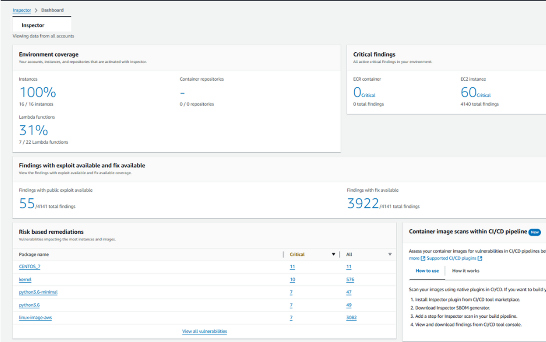Select the "How to use" tab

coord(427,271)
